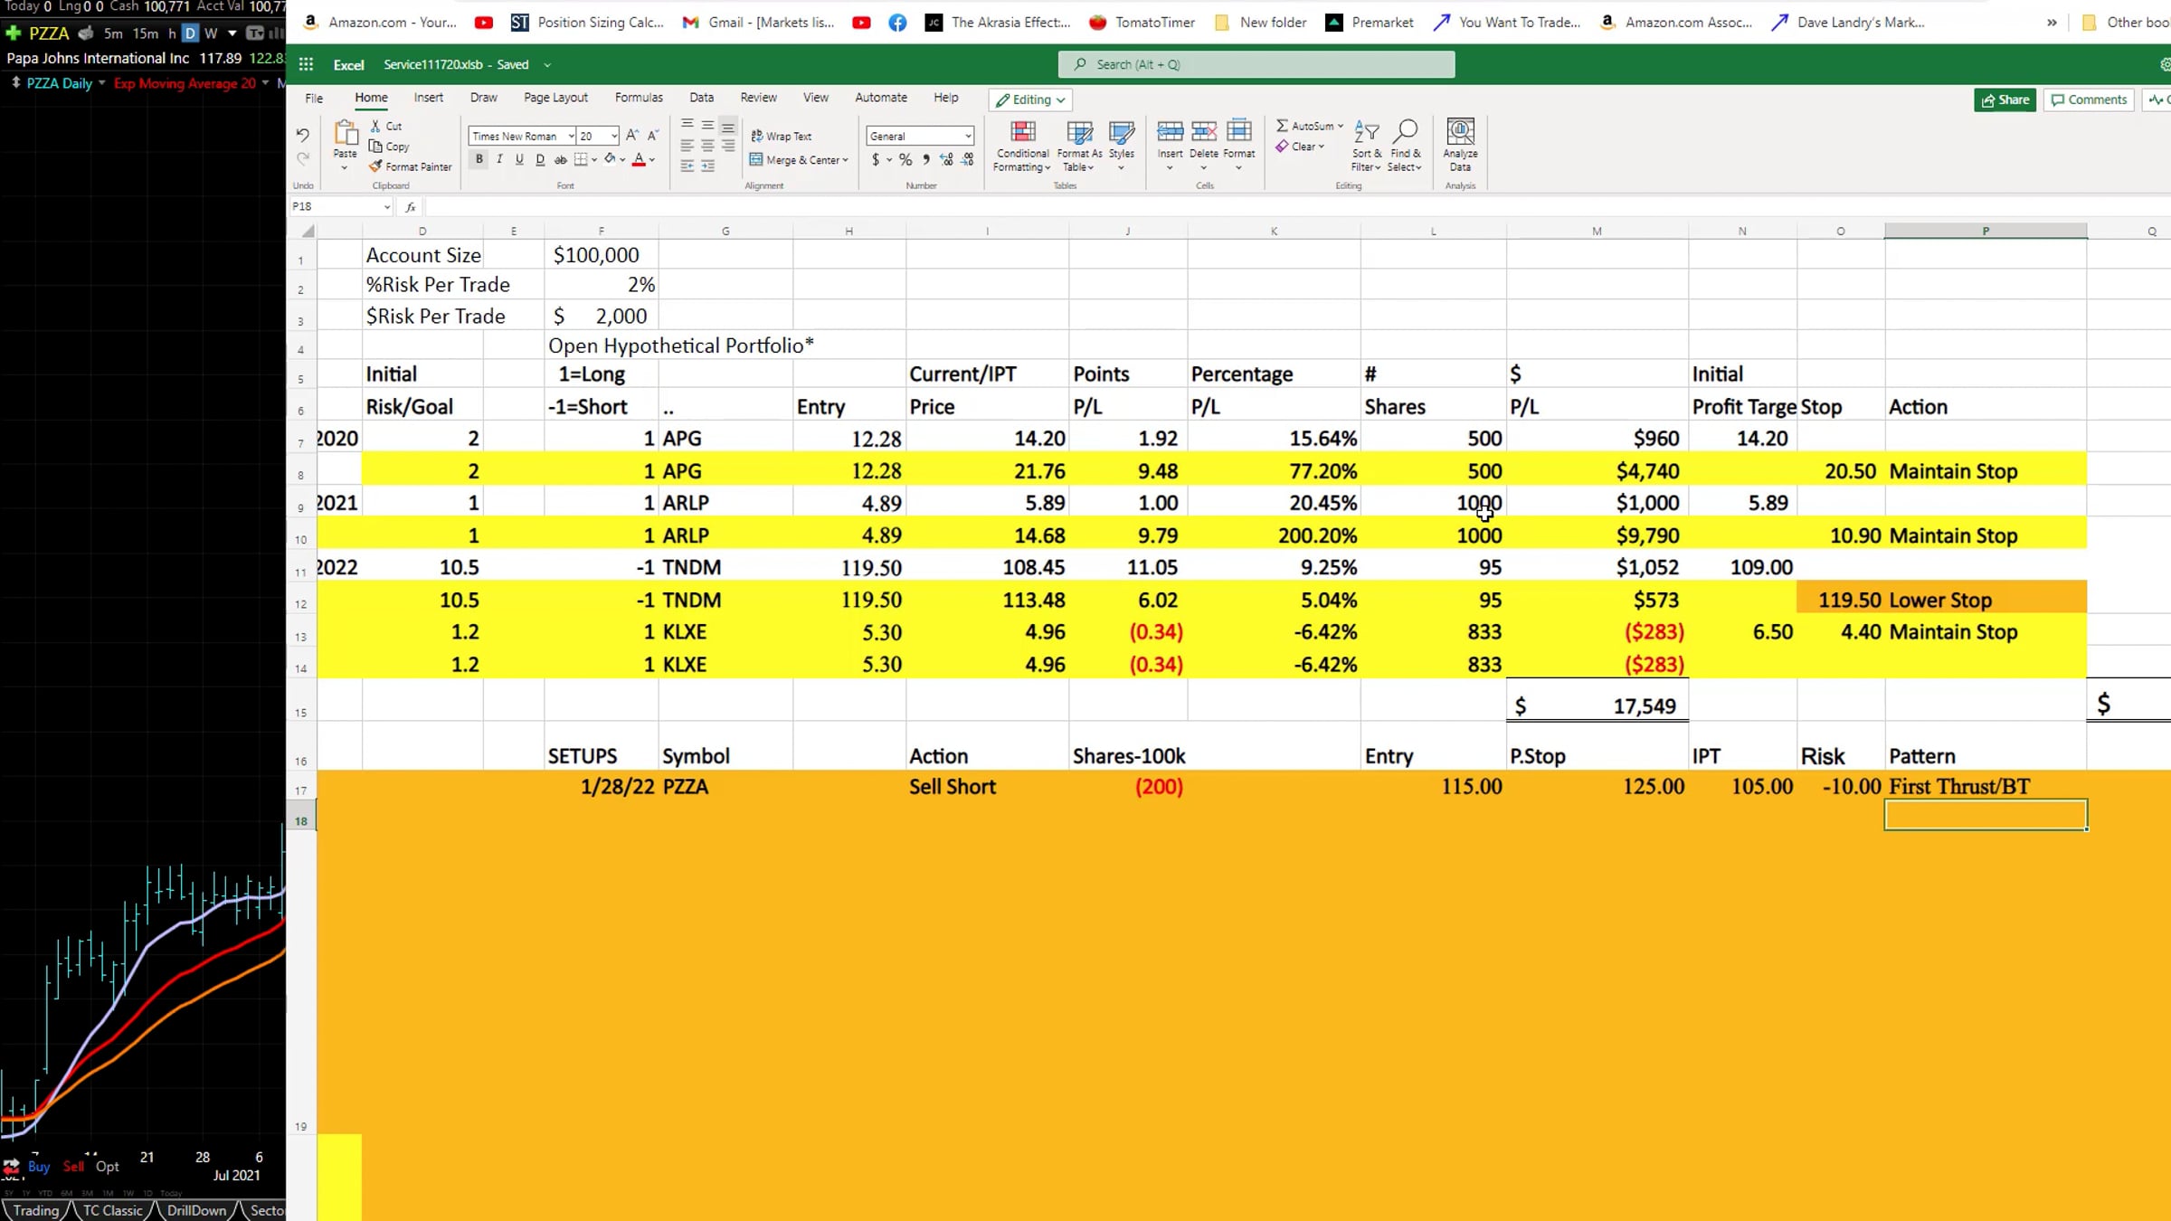Toggle the Merge & Center option
The image size is (2171, 1221).
(799, 160)
